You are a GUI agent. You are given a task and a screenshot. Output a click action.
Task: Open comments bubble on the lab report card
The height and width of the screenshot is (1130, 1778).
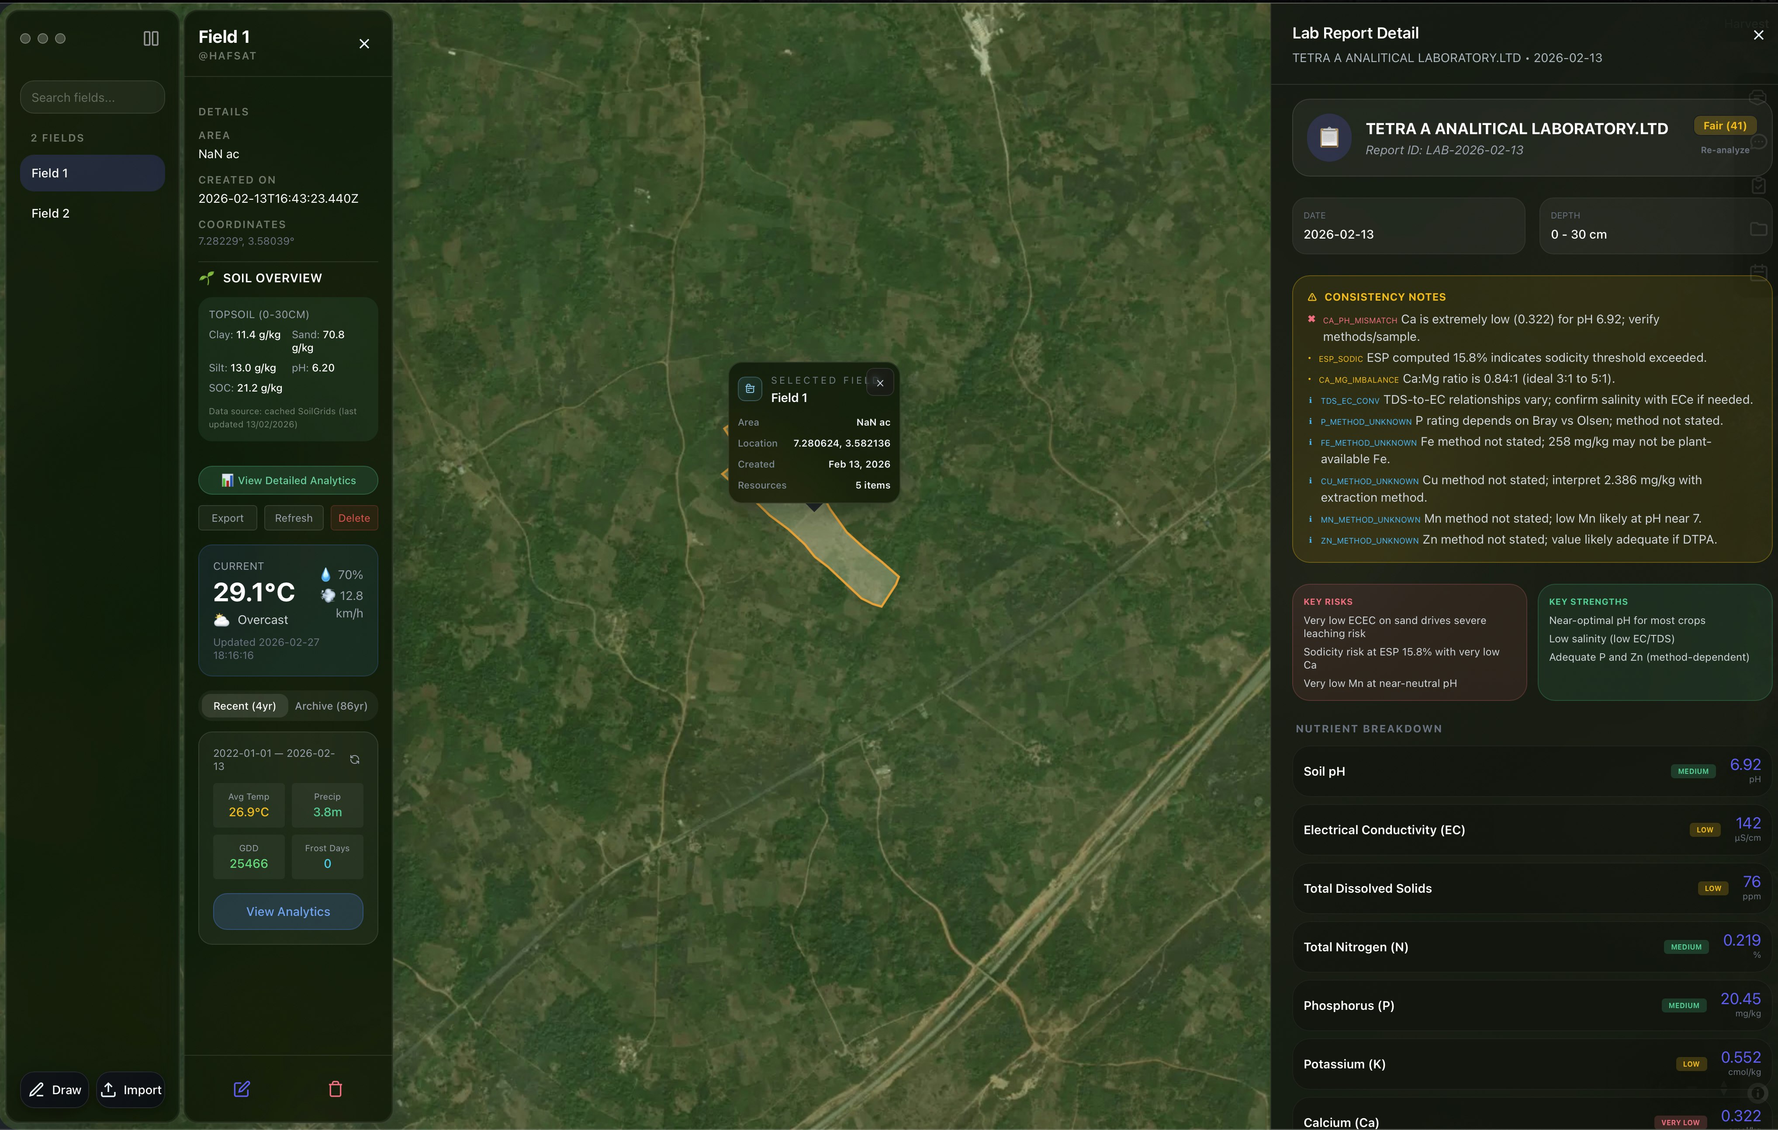click(x=1758, y=142)
